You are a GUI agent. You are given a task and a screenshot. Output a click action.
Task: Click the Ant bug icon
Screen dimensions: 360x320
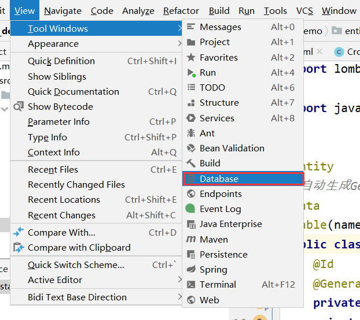(x=191, y=133)
